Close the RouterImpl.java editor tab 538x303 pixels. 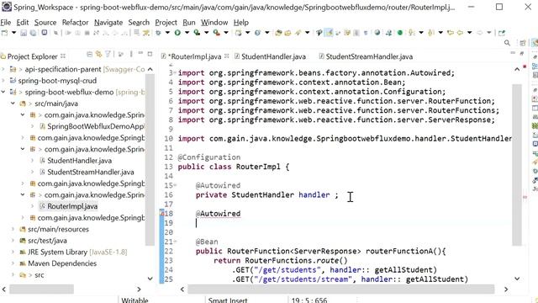click(227, 56)
